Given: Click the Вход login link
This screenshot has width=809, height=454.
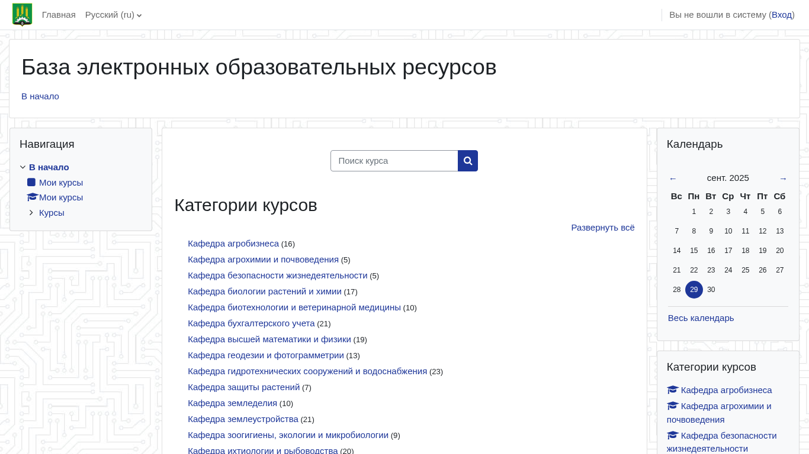Looking at the screenshot, I should click(x=781, y=15).
